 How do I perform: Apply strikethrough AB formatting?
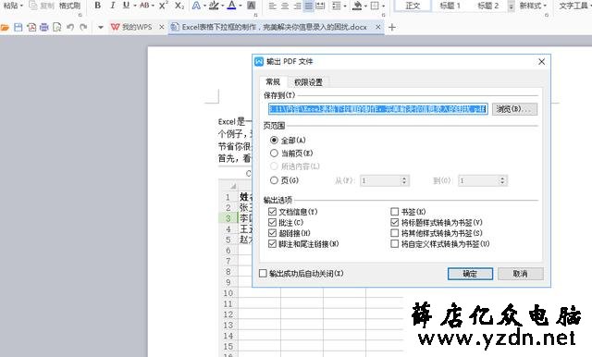click(x=144, y=6)
